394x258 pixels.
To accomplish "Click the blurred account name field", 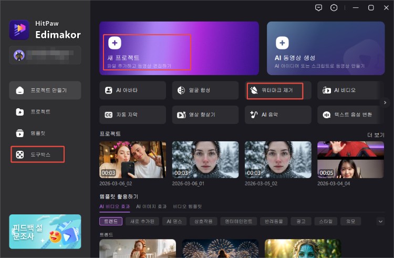I will (x=50, y=55).
